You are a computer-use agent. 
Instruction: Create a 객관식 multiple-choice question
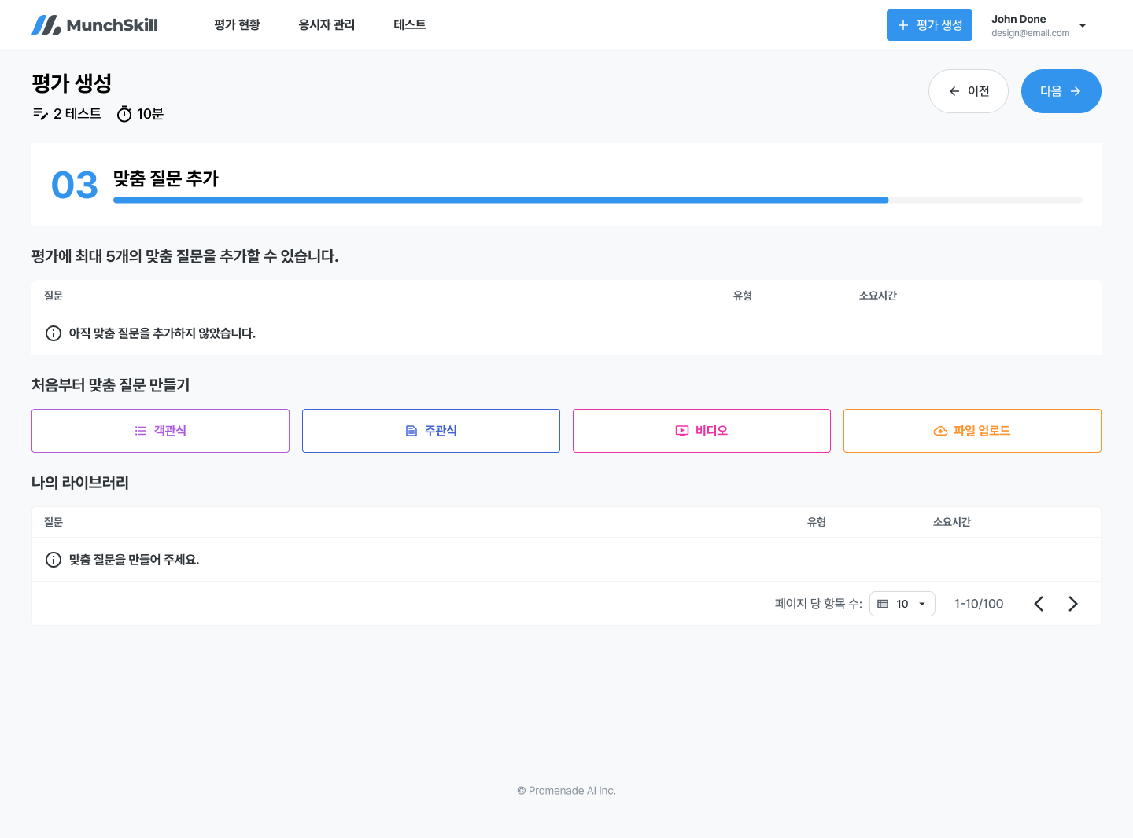point(161,431)
